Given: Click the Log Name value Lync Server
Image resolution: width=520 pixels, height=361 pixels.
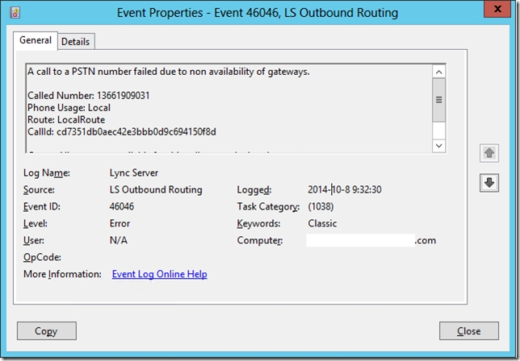Looking at the screenshot, I should [x=134, y=172].
